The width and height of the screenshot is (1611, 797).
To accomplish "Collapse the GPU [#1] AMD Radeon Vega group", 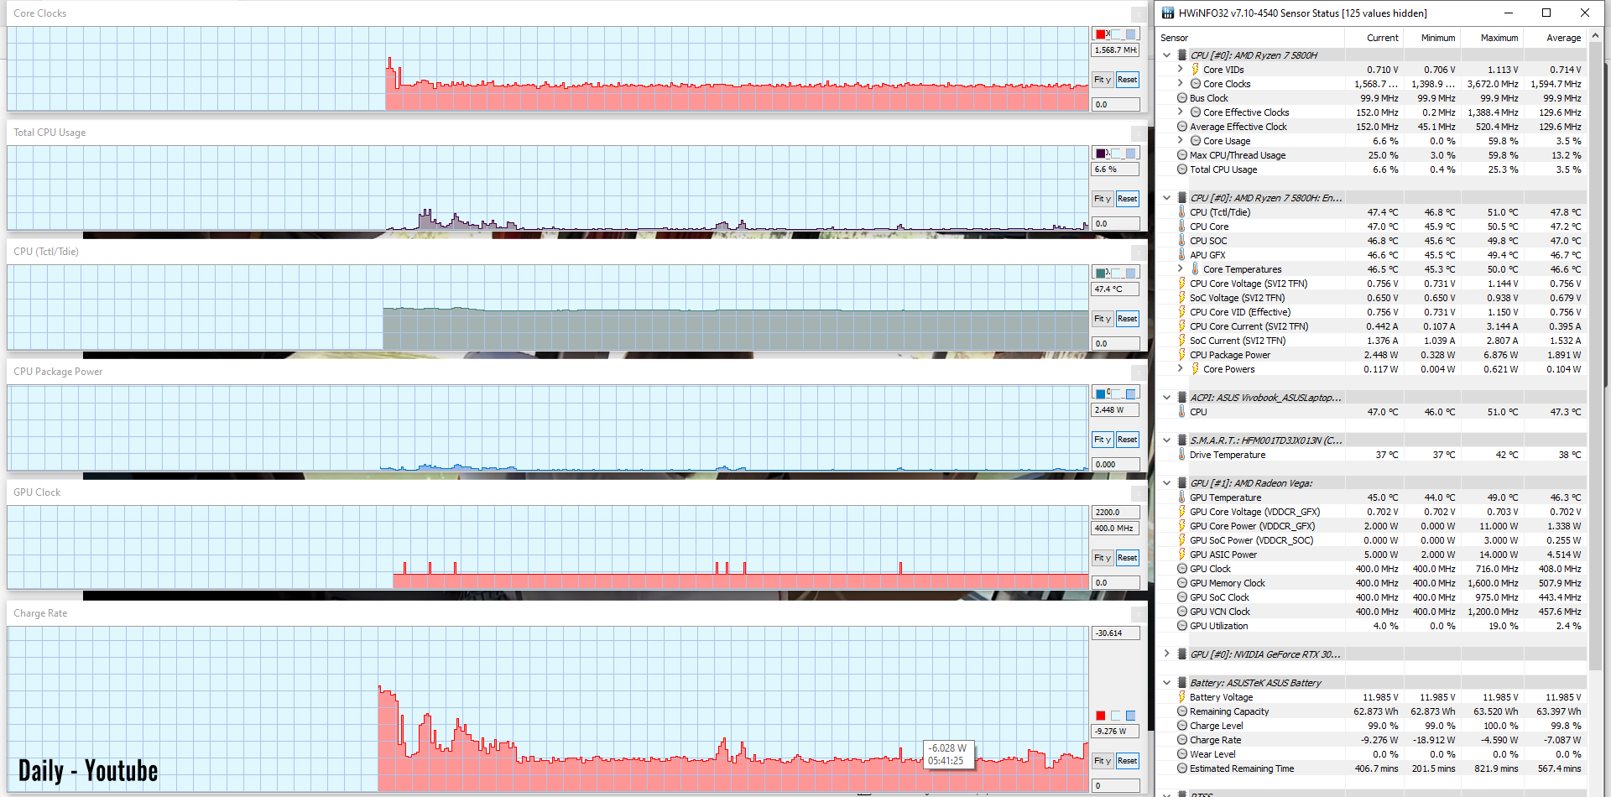I will [1167, 483].
